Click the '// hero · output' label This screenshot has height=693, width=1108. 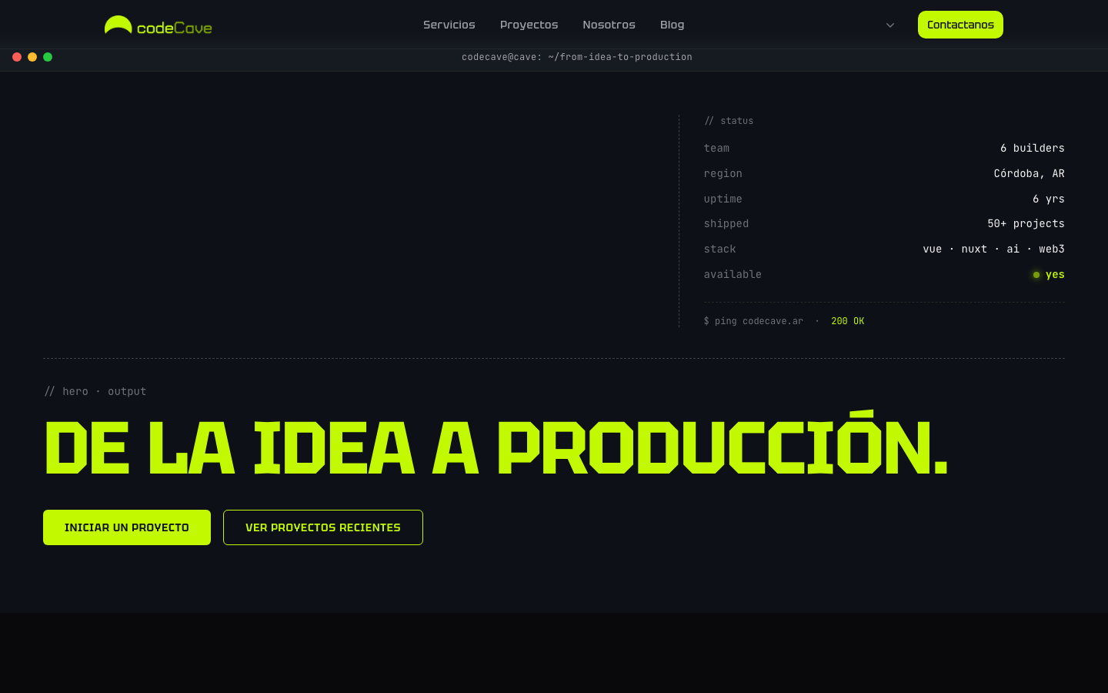95,391
